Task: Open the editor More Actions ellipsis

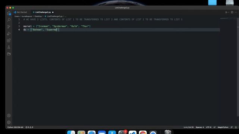Action: coord(236,12)
